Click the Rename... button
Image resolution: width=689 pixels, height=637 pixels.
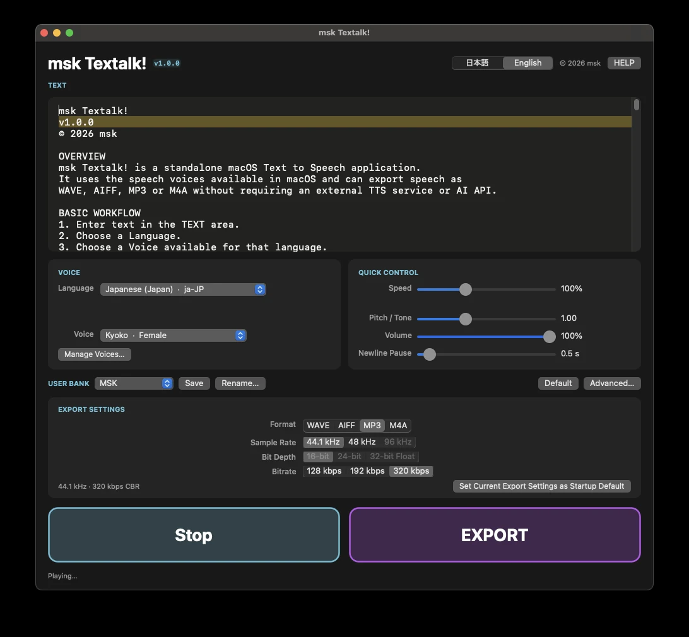point(240,383)
